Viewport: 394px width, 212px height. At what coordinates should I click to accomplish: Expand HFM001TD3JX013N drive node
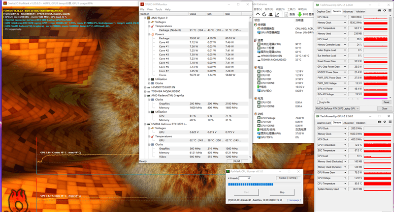tap(145, 87)
